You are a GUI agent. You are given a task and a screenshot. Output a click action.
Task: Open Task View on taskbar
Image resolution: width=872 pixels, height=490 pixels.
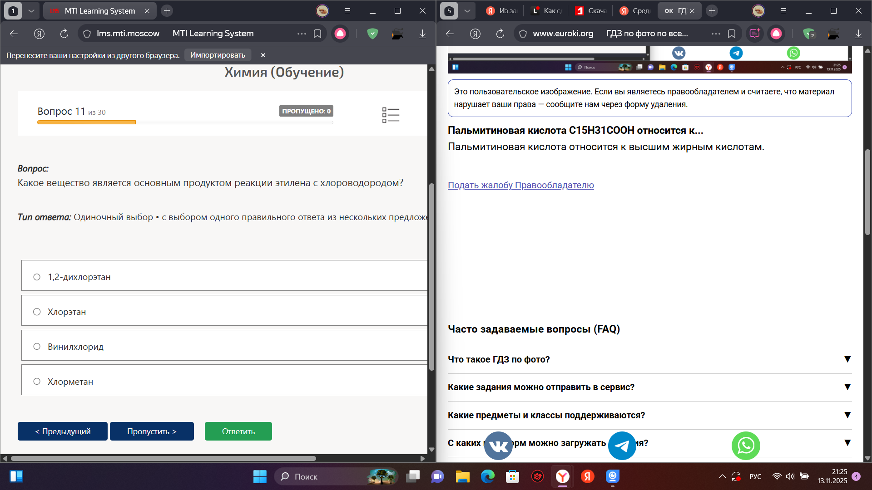413,476
